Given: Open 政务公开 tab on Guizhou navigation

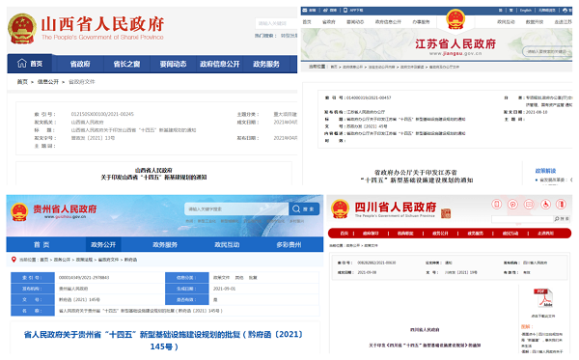Looking at the screenshot, I should (x=103, y=244).
